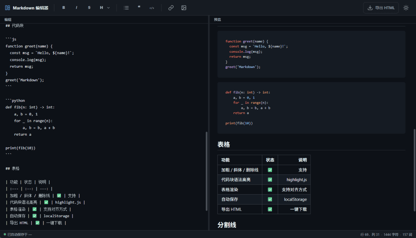416x238 pixels.
Task: Insert a hyperlink
Action: point(171,8)
